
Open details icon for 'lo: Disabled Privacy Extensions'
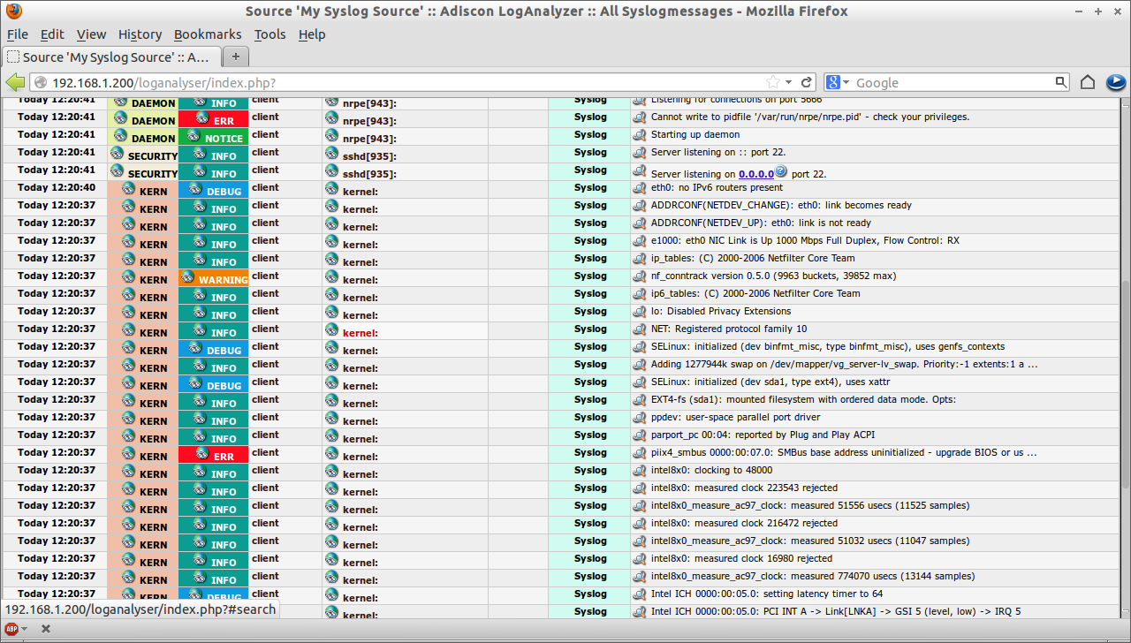[639, 312]
